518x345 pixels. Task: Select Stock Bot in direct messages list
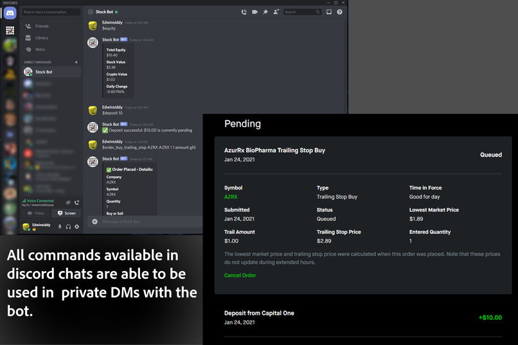tap(51, 72)
